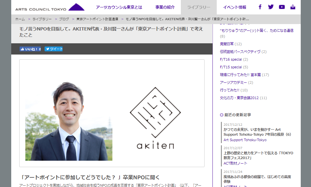Open the Facebook icon in header
Screen dimensions: 311x187
coord(260,7)
